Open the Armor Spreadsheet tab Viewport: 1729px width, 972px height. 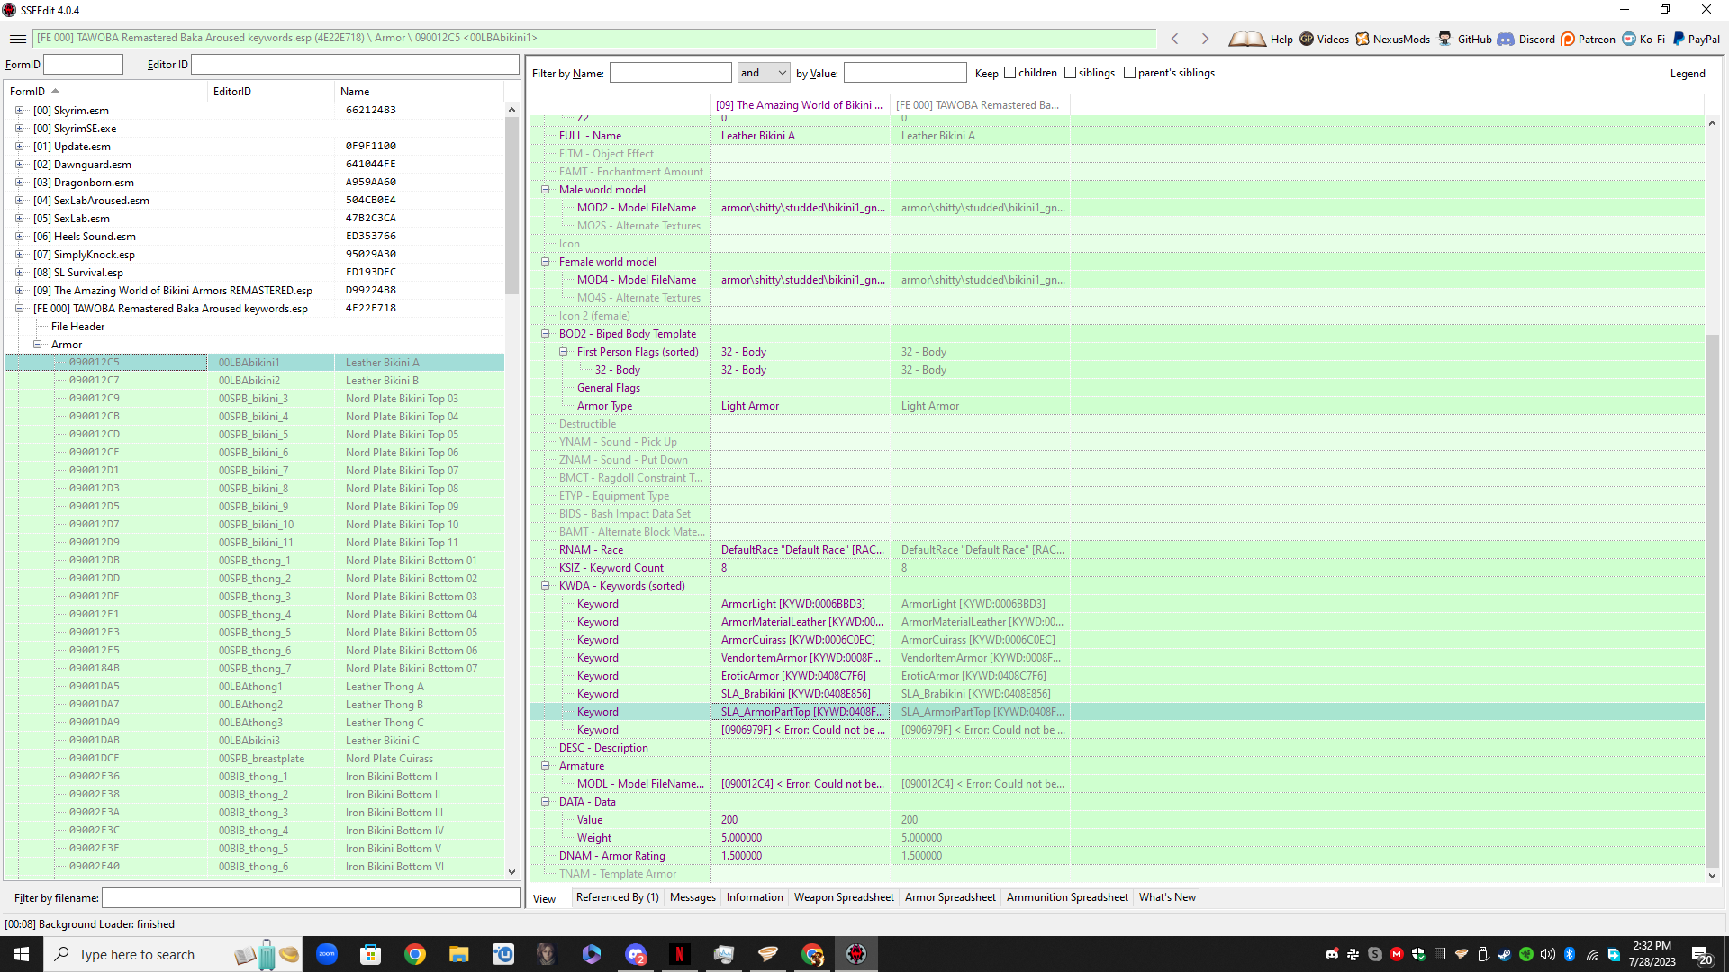(950, 897)
